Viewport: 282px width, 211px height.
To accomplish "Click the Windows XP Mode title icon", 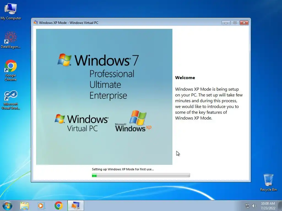I will tap(36, 23).
